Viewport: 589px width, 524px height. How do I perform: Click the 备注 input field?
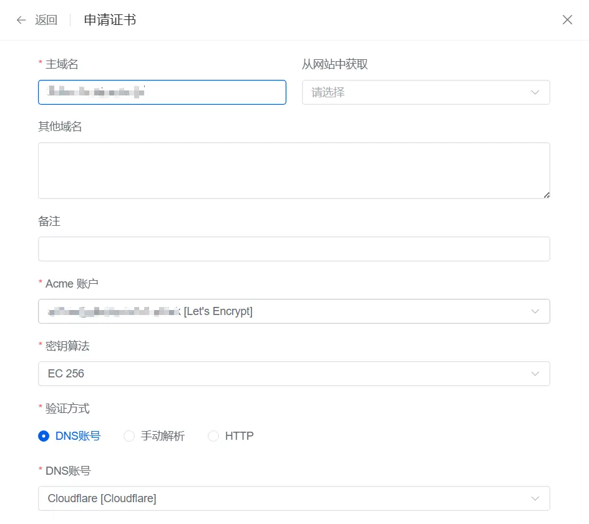click(x=293, y=249)
